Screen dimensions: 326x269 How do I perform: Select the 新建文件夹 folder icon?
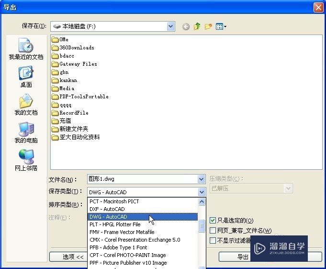[55, 129]
